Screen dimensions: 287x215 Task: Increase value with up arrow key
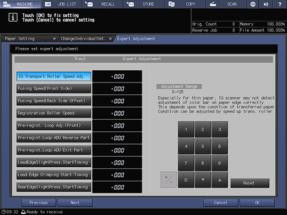219,180
